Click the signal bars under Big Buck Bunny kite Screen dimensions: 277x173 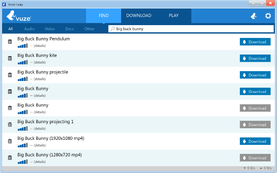point(23,62)
